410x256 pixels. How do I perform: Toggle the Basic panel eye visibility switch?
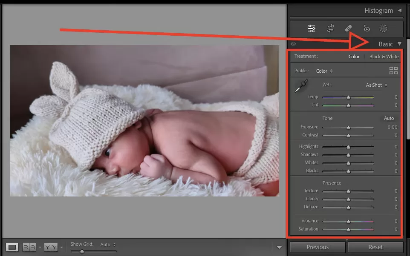tap(293, 44)
